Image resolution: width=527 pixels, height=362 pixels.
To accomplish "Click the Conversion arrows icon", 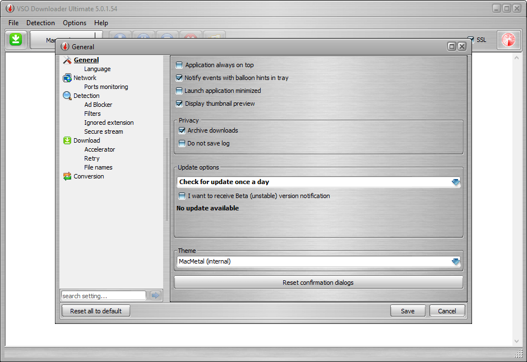I will [67, 176].
